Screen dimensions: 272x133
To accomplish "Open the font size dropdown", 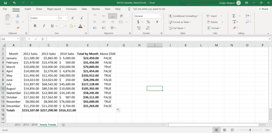I will 67,18.
